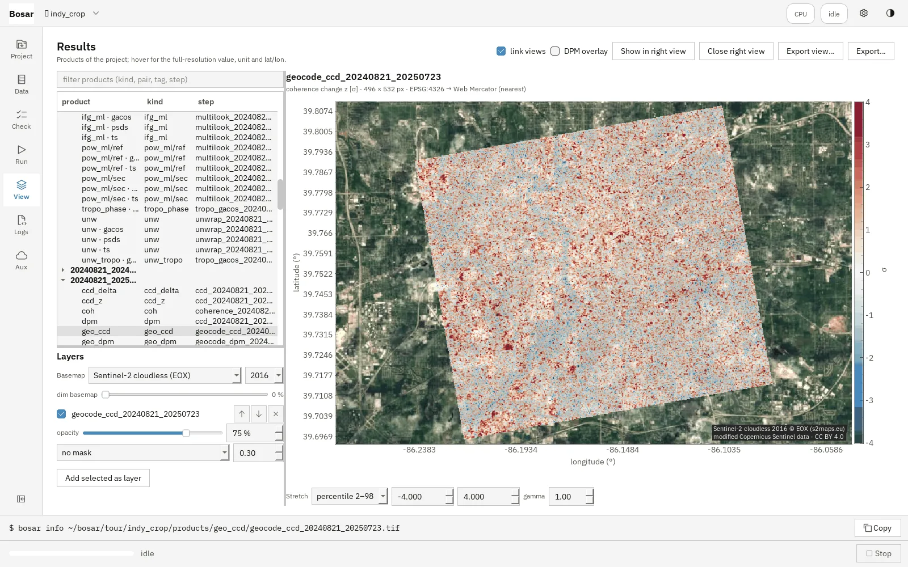The width and height of the screenshot is (908, 567).
Task: Toggle the link views checkbox
Action: pos(501,51)
